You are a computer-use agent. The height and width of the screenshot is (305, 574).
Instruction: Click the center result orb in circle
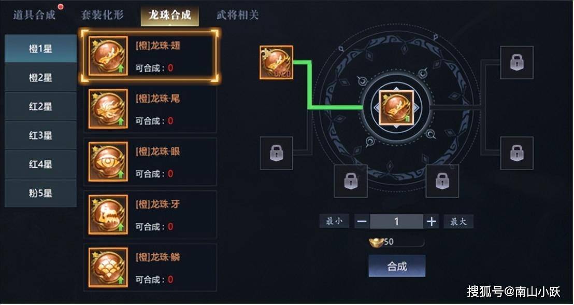click(x=396, y=108)
